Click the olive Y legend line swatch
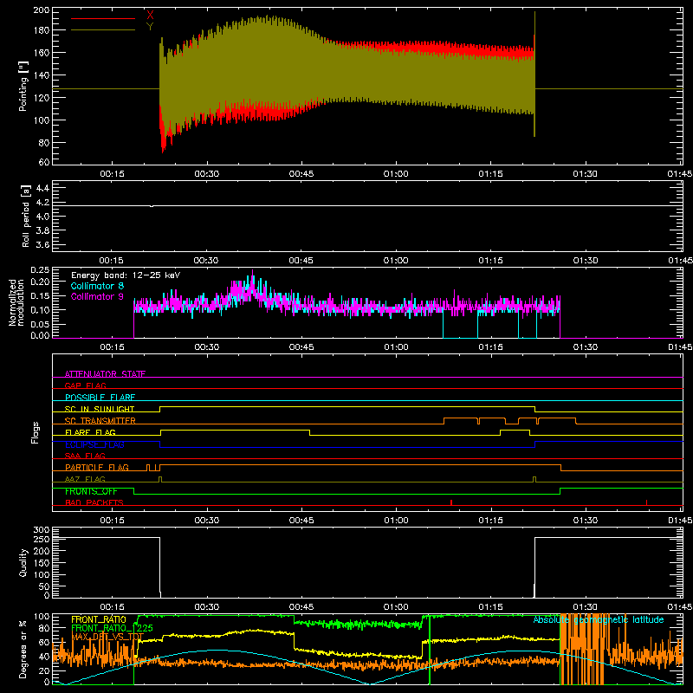Screen dimensions: 693x693 (x=103, y=30)
